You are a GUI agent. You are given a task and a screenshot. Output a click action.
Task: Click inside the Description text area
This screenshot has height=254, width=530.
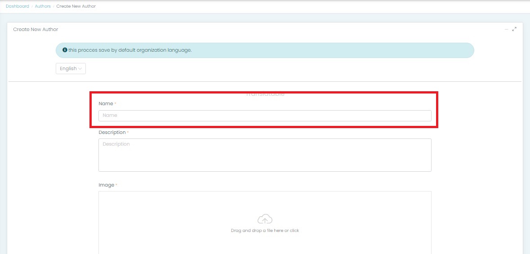[265, 155]
